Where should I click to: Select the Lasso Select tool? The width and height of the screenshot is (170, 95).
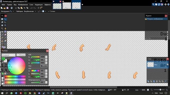(x=2, y=22)
